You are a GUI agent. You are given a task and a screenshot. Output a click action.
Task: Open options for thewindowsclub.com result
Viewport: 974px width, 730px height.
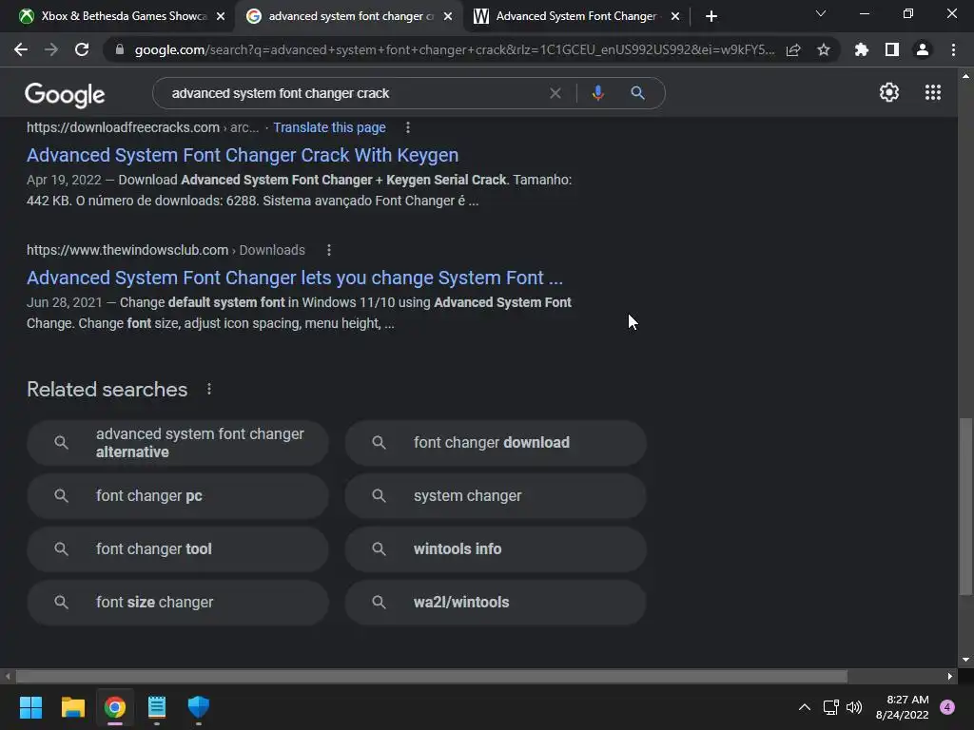click(328, 250)
